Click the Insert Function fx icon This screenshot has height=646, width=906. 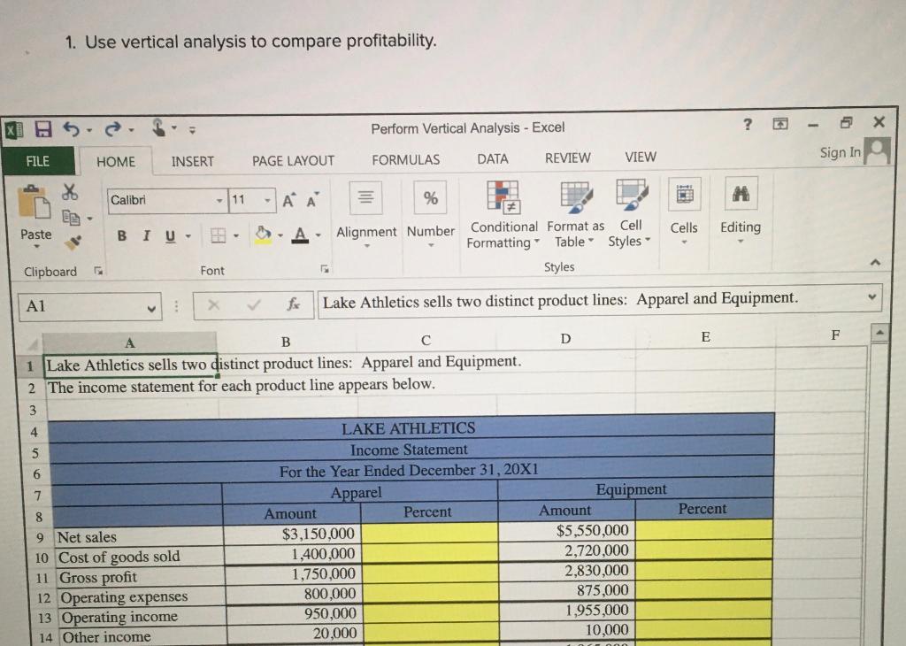295,304
